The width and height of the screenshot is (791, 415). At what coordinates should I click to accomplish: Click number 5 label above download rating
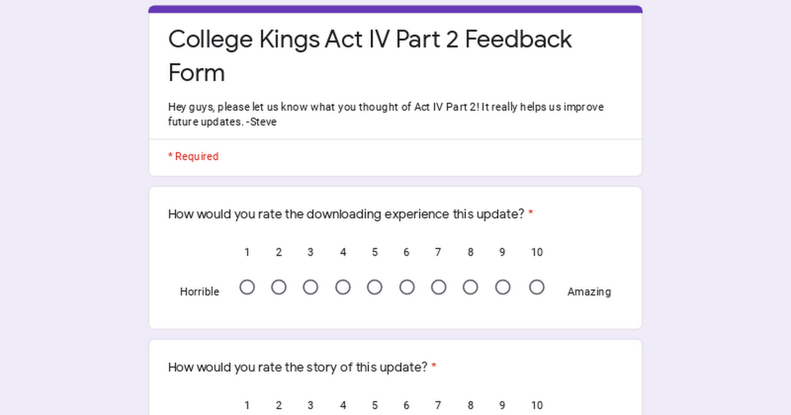[x=374, y=252]
